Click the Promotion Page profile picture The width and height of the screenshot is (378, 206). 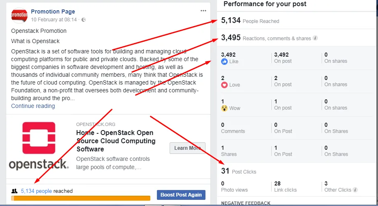pos(19,15)
